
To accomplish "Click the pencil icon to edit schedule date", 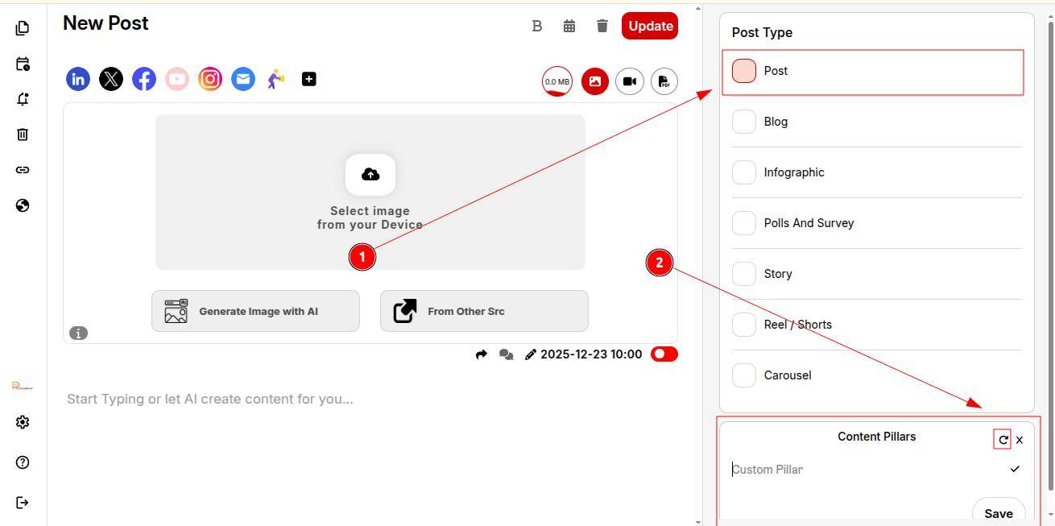I will (x=530, y=354).
